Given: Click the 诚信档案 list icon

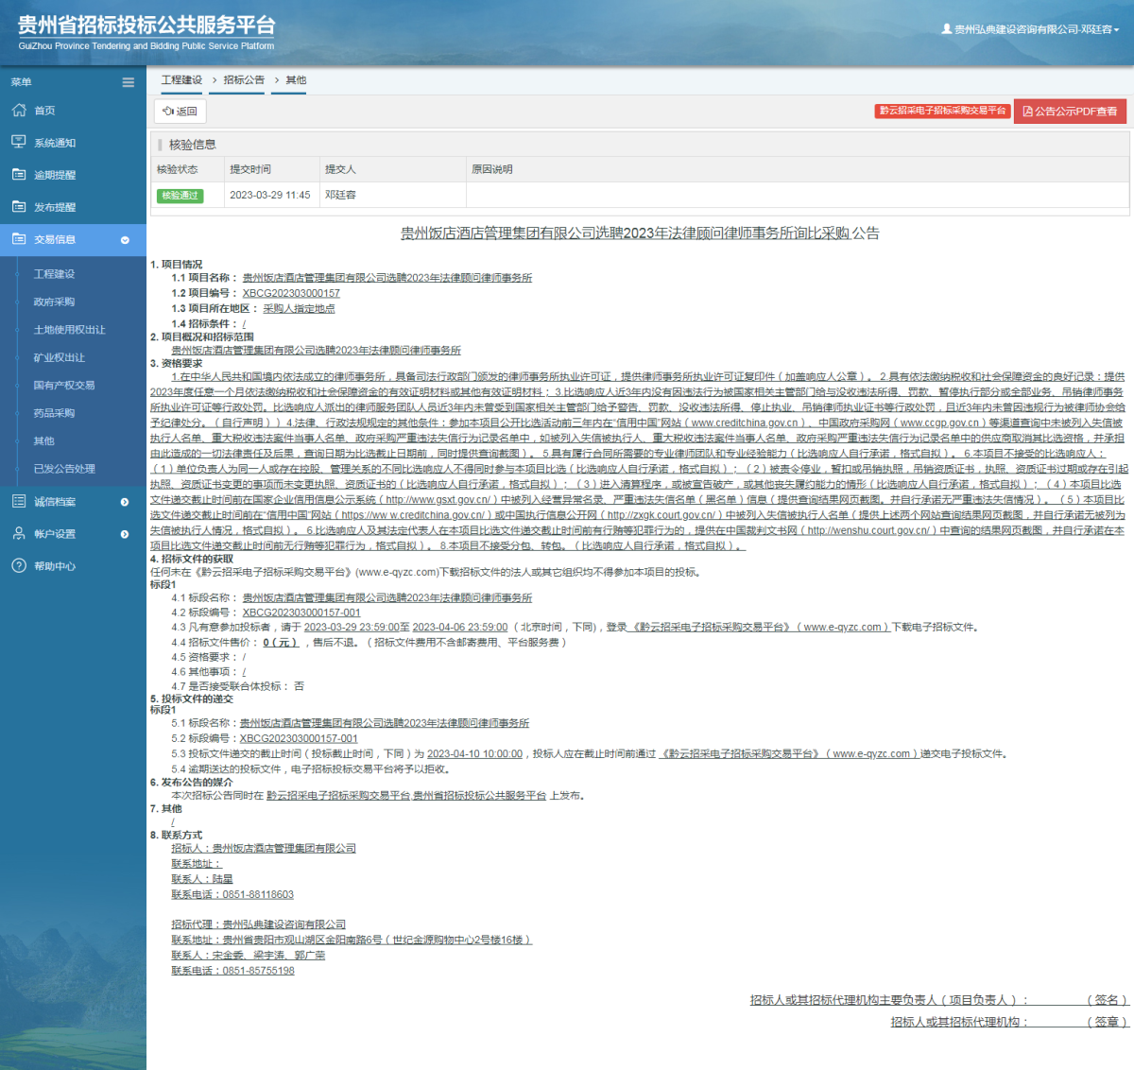Looking at the screenshot, I should 19,502.
